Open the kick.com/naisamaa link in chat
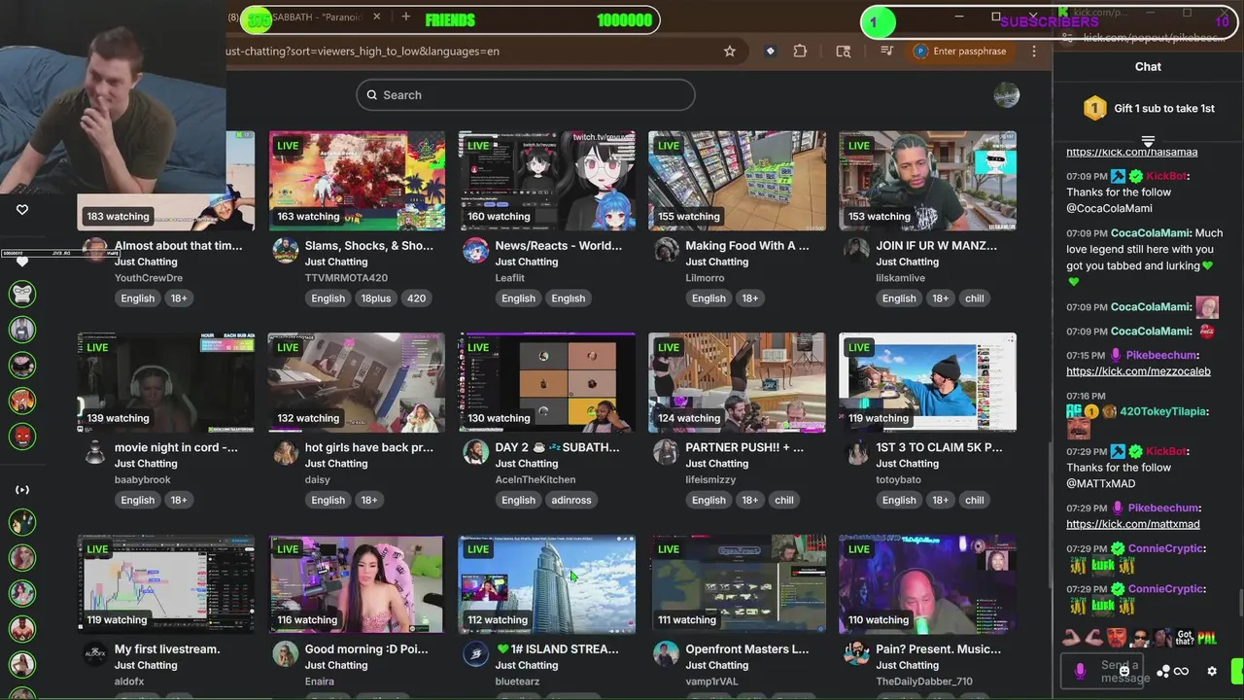This screenshot has width=1244, height=700. click(x=1131, y=152)
